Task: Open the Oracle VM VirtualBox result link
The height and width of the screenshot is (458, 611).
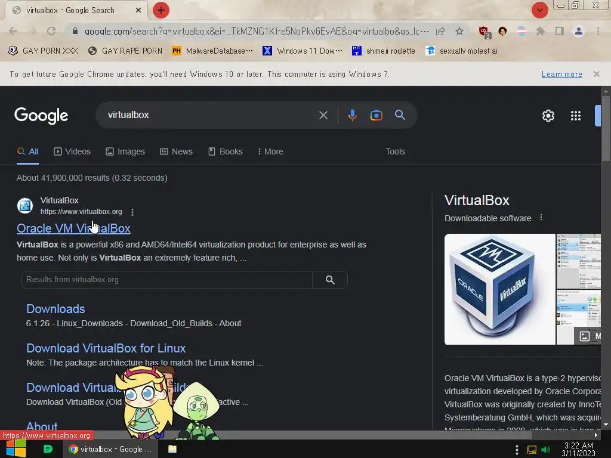Action: coord(73,228)
